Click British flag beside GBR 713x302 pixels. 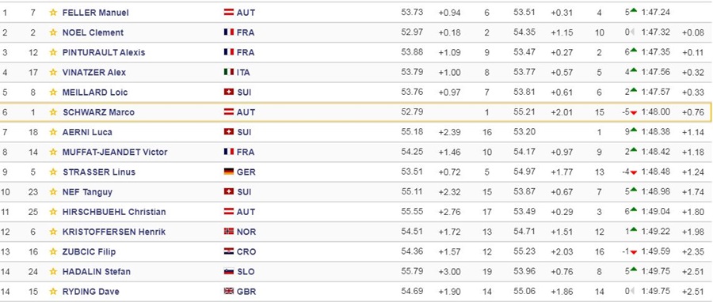[229, 292]
